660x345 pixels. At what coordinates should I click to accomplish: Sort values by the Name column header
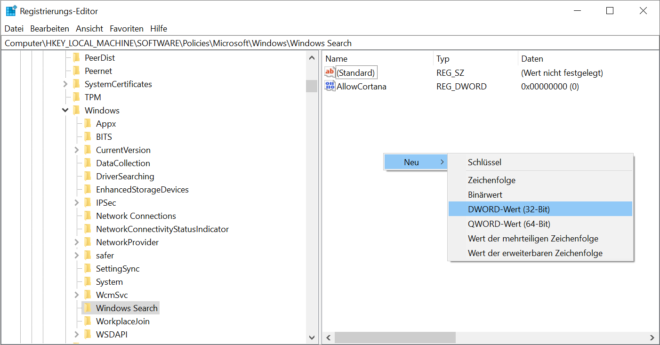point(378,59)
